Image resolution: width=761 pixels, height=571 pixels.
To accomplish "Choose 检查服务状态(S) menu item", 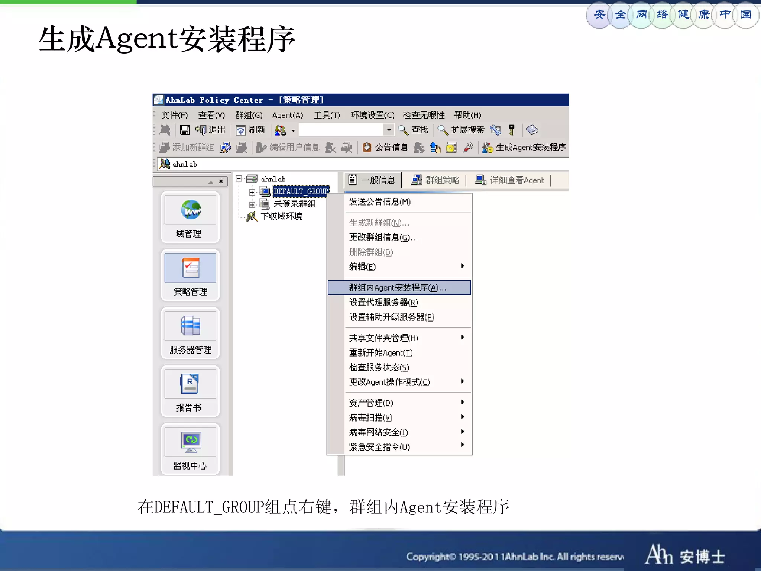I will pos(399,367).
